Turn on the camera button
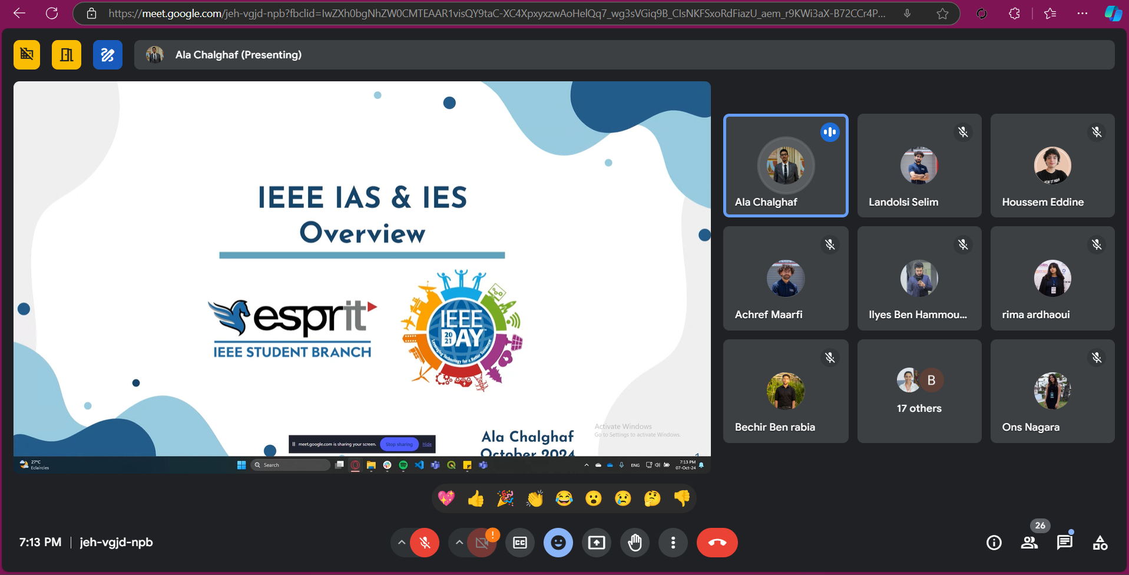 pos(482,543)
